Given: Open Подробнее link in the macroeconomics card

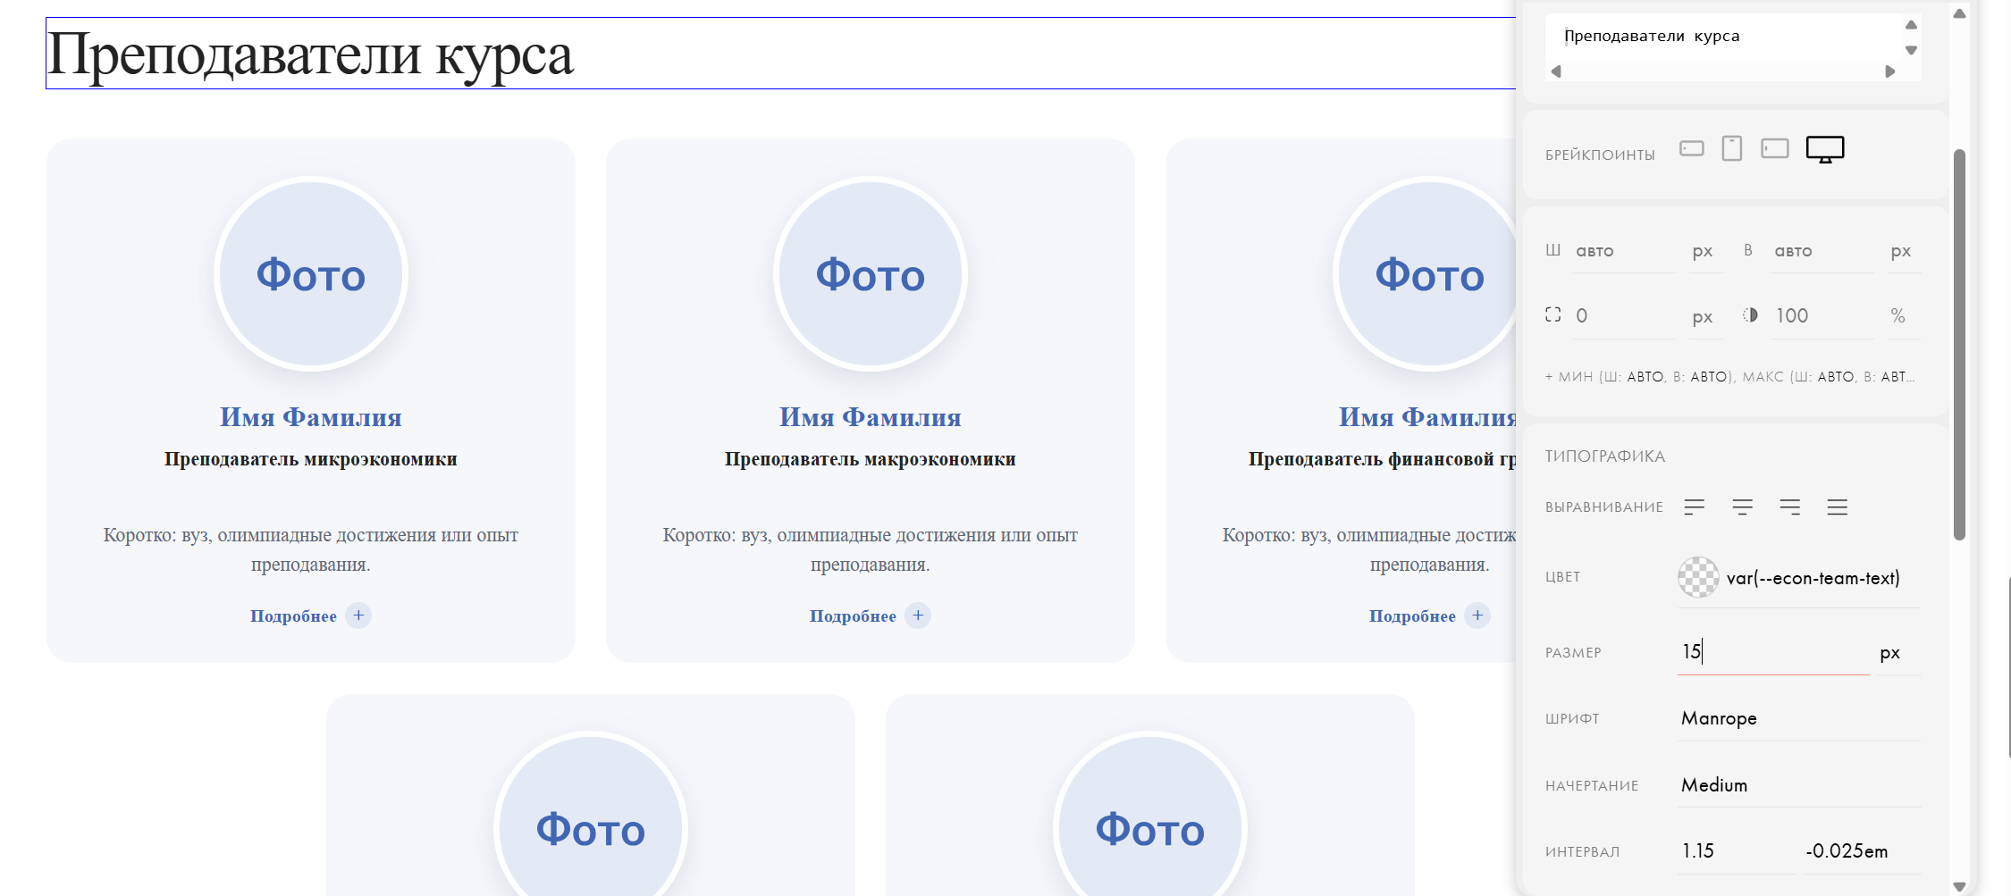Looking at the screenshot, I should pos(853,616).
